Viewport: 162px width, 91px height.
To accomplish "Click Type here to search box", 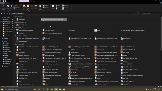I will coord(18,89).
